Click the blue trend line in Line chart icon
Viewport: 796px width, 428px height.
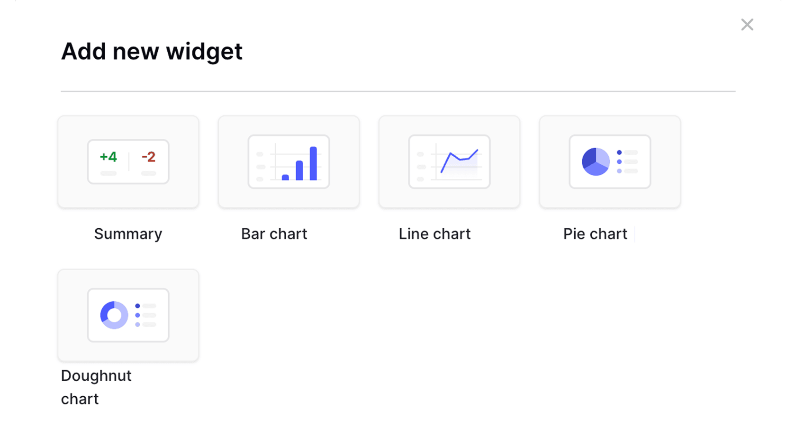tap(459, 158)
